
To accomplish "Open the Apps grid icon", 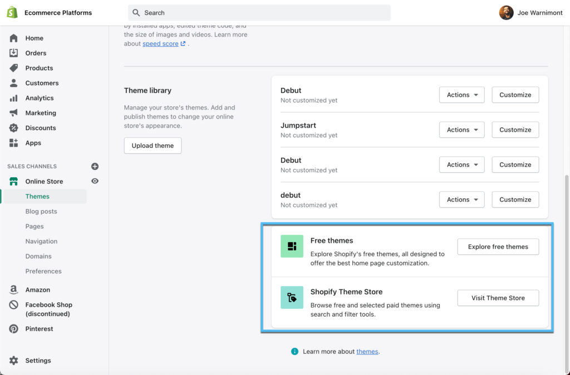I will (x=13, y=143).
